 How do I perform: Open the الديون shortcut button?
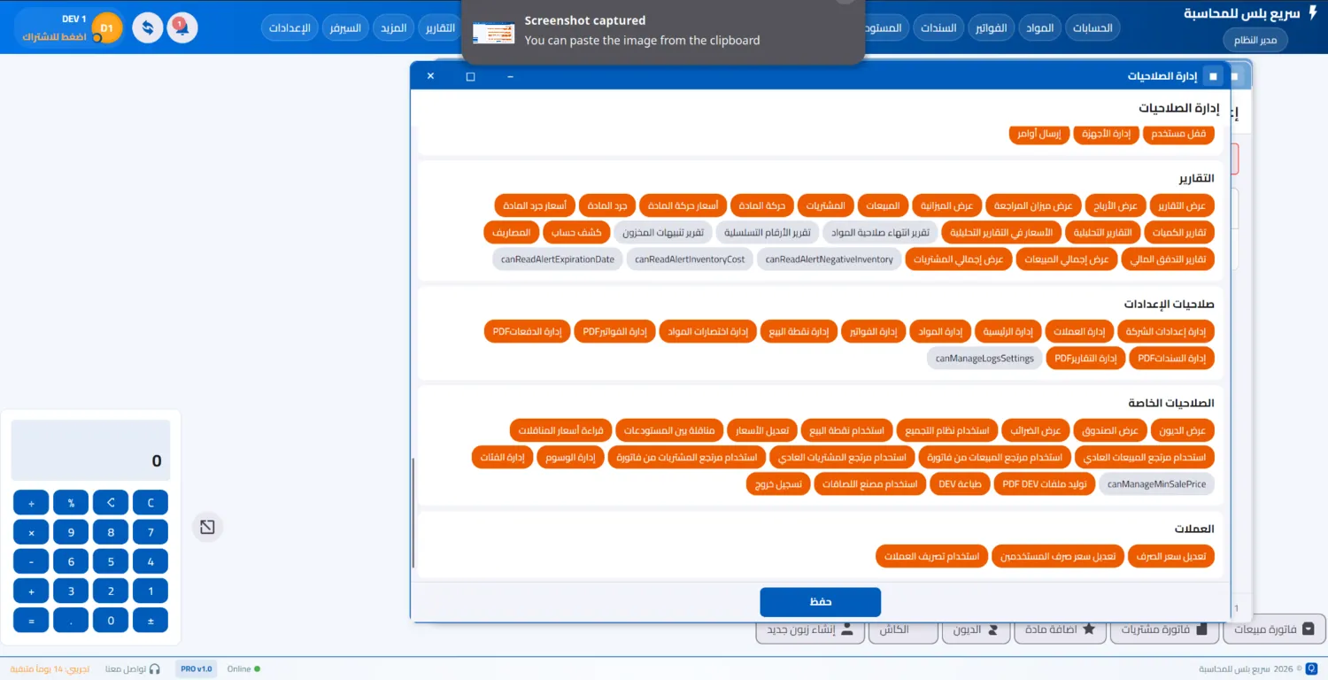(975, 630)
